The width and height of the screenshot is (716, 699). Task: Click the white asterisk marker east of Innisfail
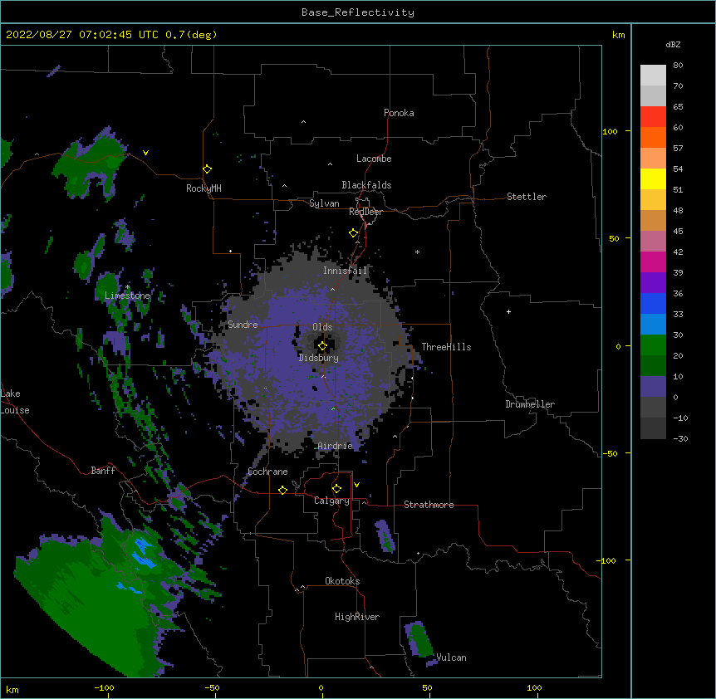click(x=417, y=252)
